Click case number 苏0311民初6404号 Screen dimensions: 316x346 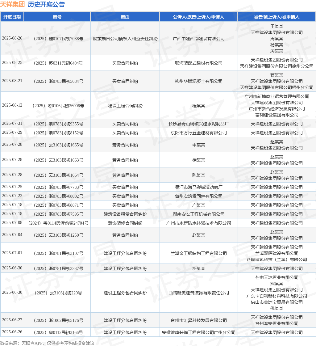click(x=58, y=63)
